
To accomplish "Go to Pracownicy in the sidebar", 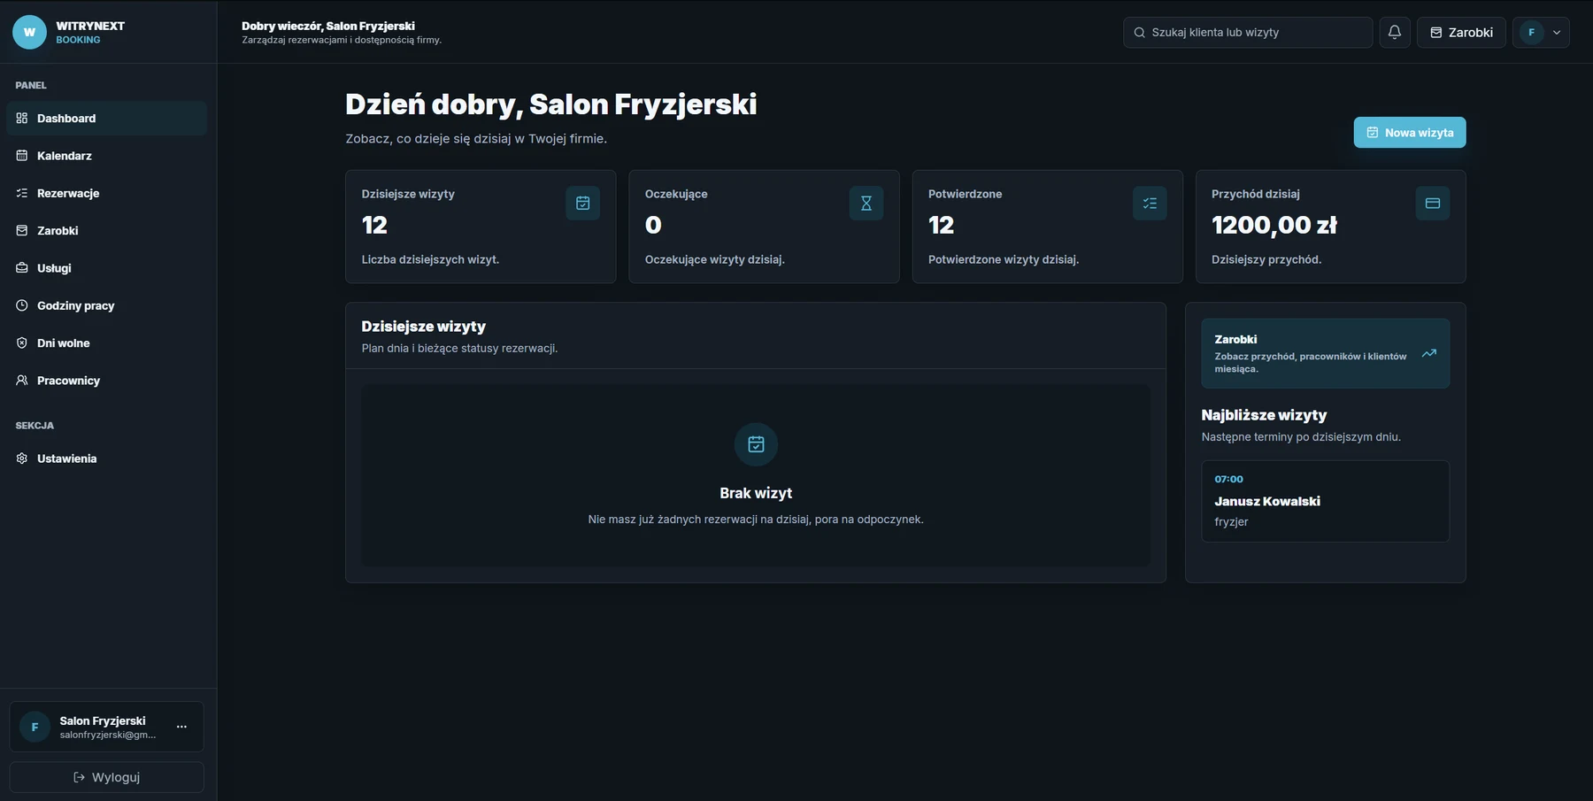I will click(x=106, y=381).
